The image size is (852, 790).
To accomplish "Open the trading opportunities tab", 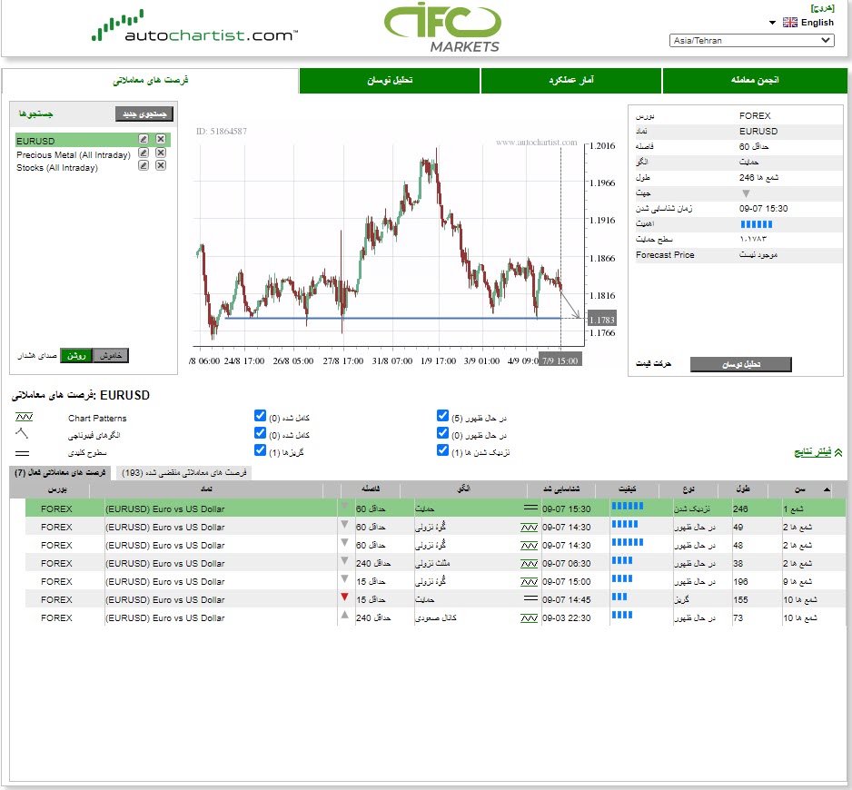I will (x=151, y=81).
